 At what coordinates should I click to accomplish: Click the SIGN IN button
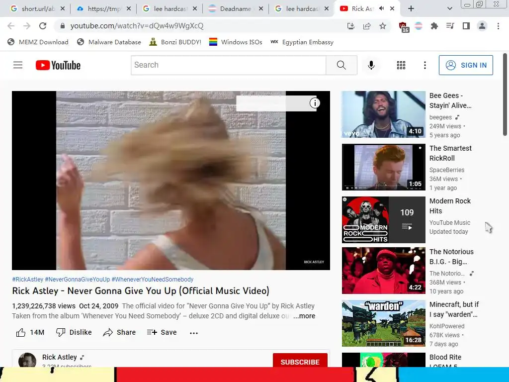[466, 65]
